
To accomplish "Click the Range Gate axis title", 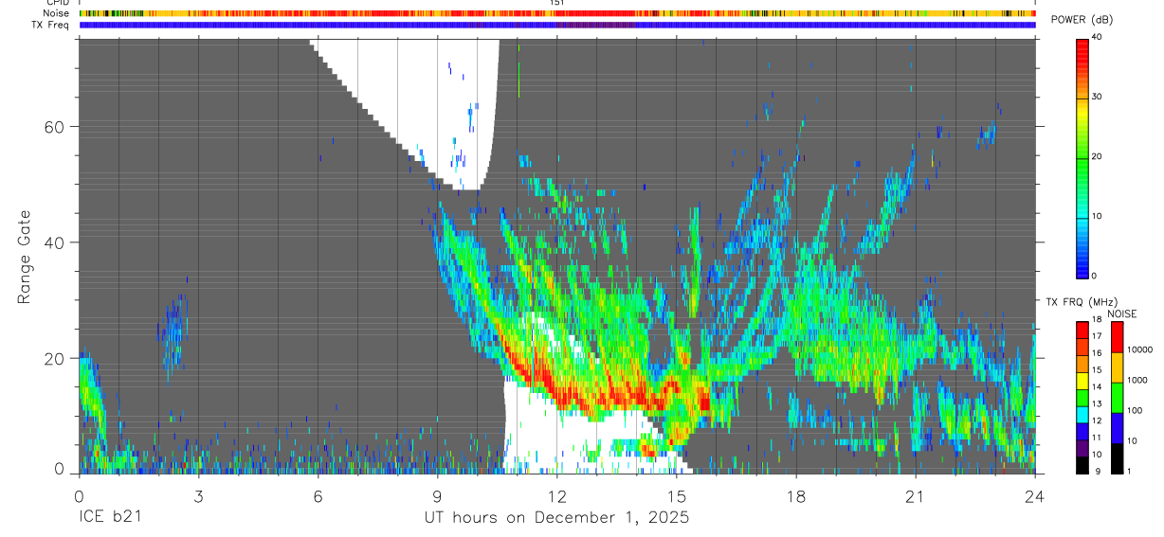I will tap(23, 256).
